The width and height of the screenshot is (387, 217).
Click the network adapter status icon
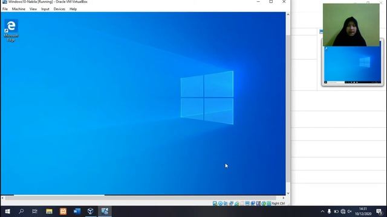(x=232, y=204)
